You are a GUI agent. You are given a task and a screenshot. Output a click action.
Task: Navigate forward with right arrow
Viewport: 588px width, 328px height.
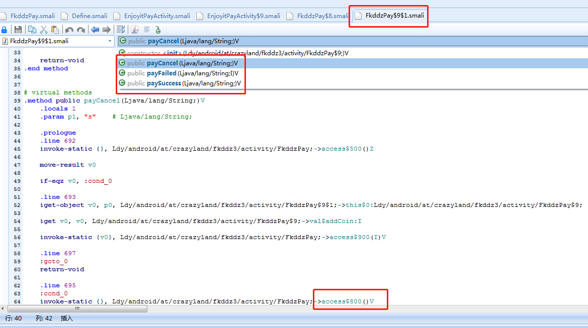click(x=106, y=30)
